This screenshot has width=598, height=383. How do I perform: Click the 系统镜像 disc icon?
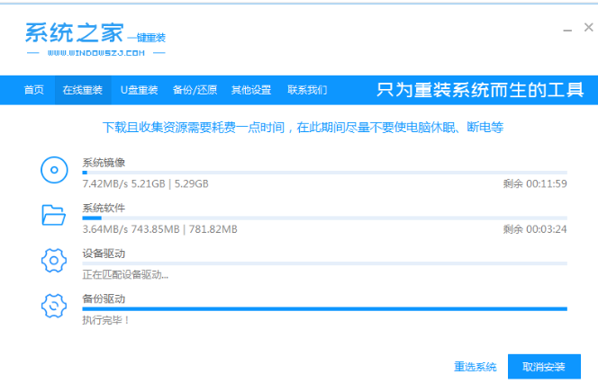click(x=54, y=169)
